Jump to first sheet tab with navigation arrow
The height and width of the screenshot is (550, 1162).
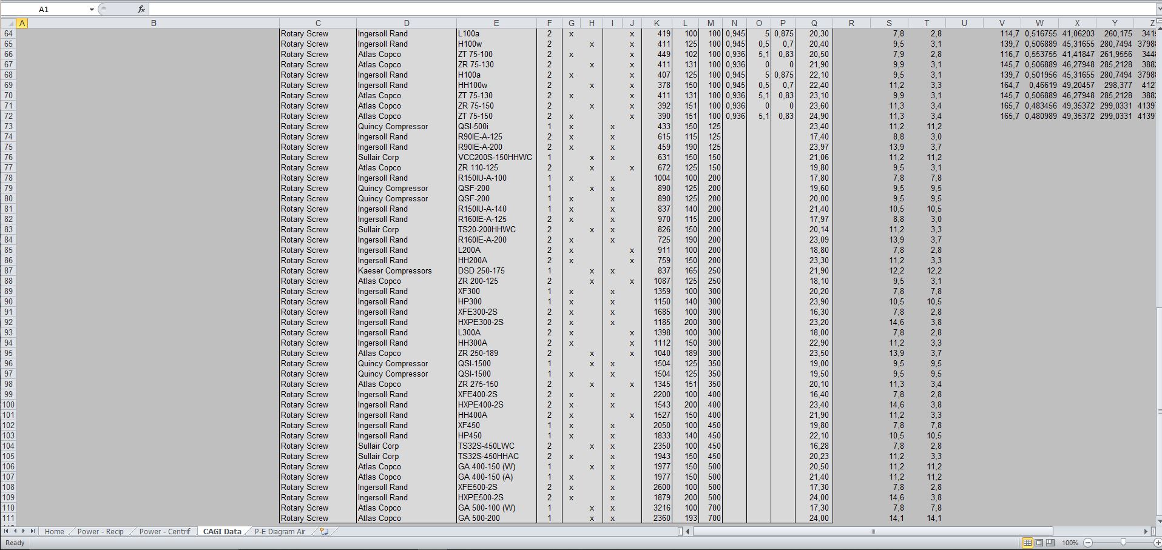[x=7, y=531]
